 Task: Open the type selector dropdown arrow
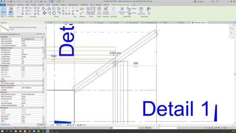click(45, 28)
